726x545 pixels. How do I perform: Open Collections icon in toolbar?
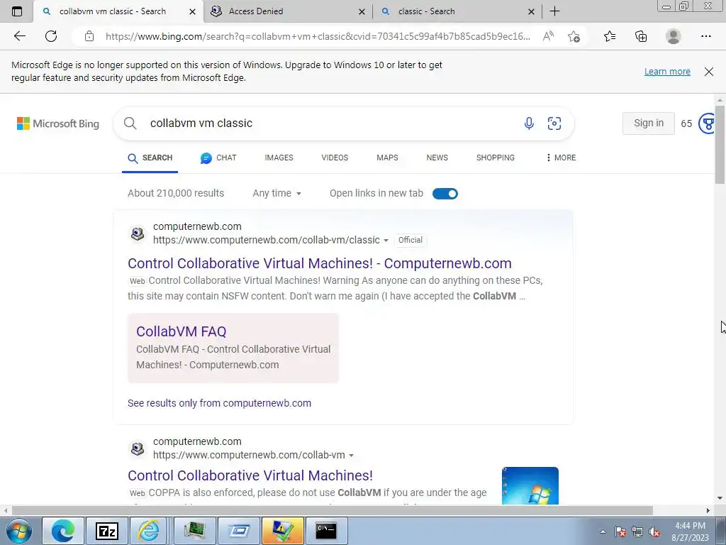click(x=641, y=36)
